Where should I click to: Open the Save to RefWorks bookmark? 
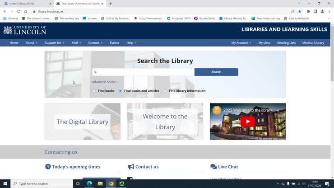(296, 19)
